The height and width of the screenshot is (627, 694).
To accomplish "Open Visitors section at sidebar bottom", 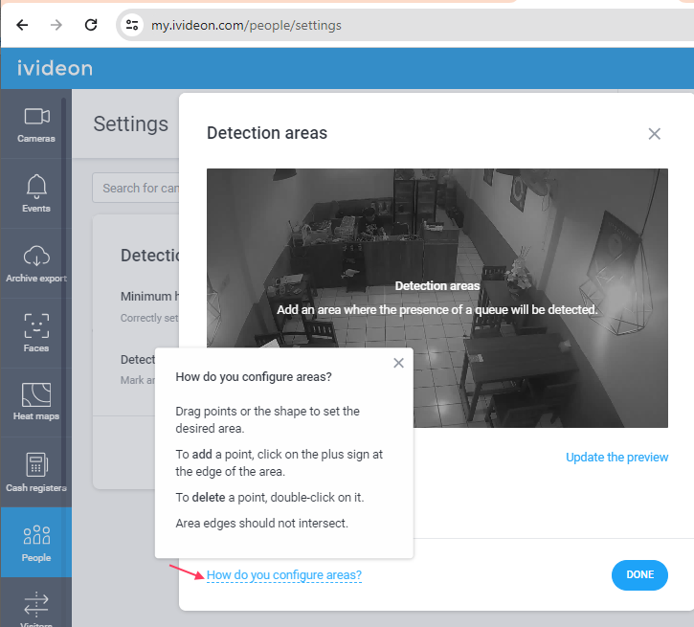I will coord(36,609).
